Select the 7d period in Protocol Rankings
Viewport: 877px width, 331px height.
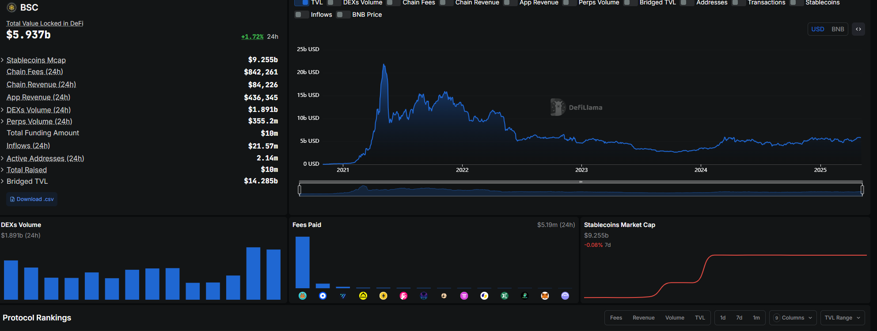coord(739,318)
